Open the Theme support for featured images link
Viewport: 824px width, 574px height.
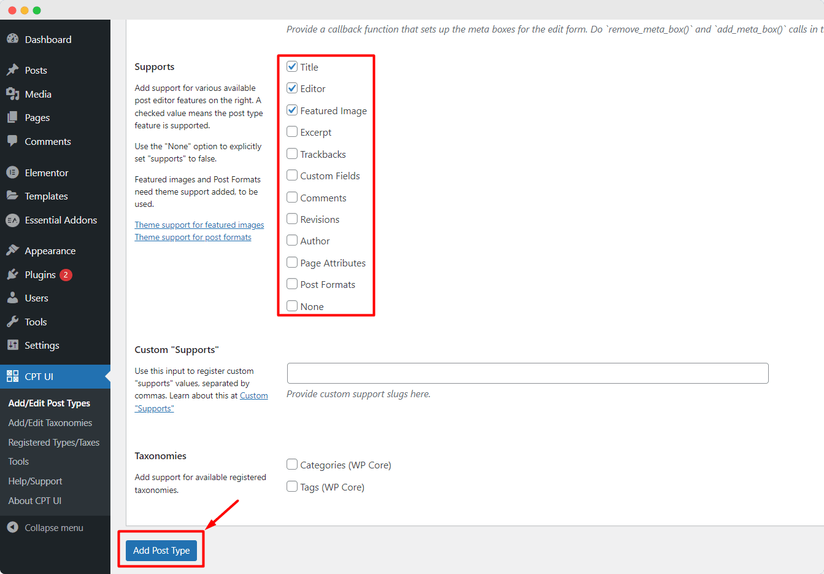(199, 225)
